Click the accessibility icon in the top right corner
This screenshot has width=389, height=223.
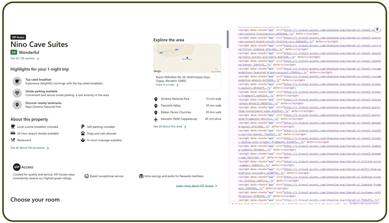[x=377, y=29]
